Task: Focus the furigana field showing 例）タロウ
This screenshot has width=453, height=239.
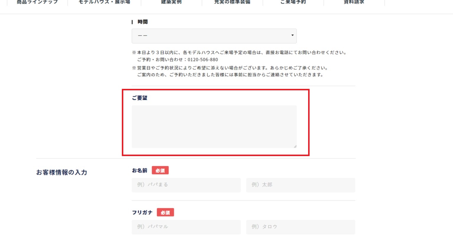Action: click(x=300, y=227)
